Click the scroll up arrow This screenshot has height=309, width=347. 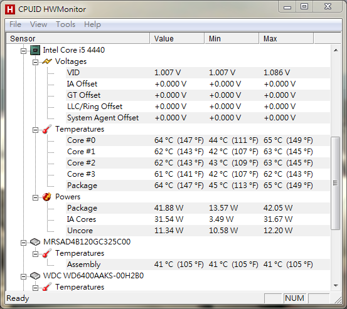point(336,50)
